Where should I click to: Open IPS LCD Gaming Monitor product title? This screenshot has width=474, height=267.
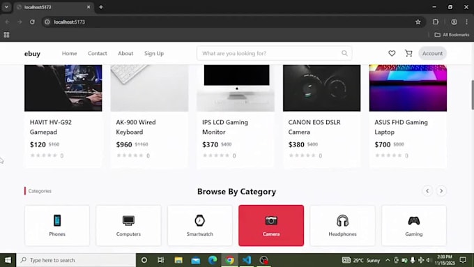225,127
